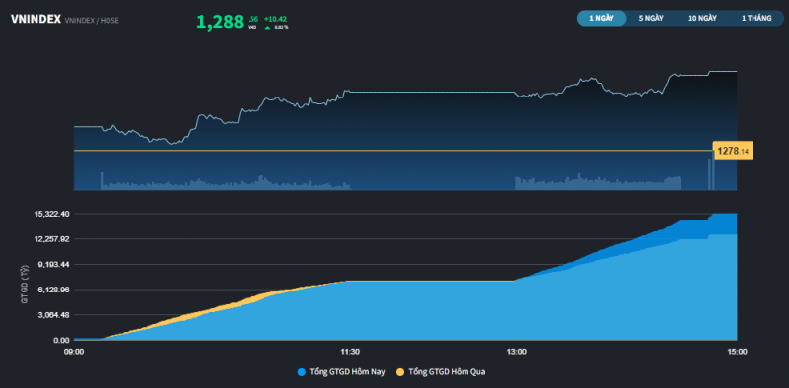The image size is (789, 388).
Task: Click the VNINDEX title text
Action: [x=36, y=19]
